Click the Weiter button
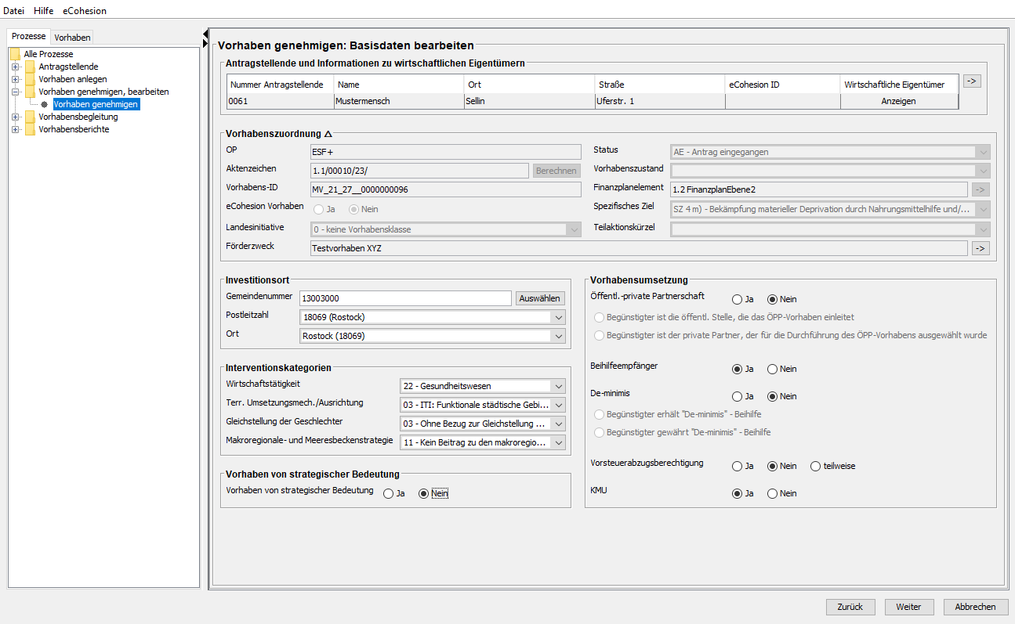1015x624 pixels. click(908, 607)
